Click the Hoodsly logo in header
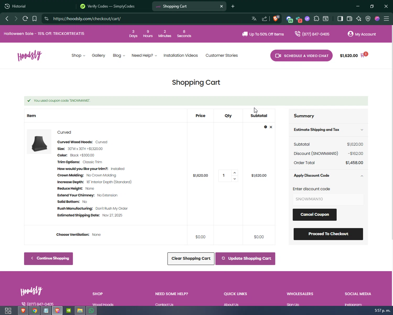 click(x=30, y=55)
